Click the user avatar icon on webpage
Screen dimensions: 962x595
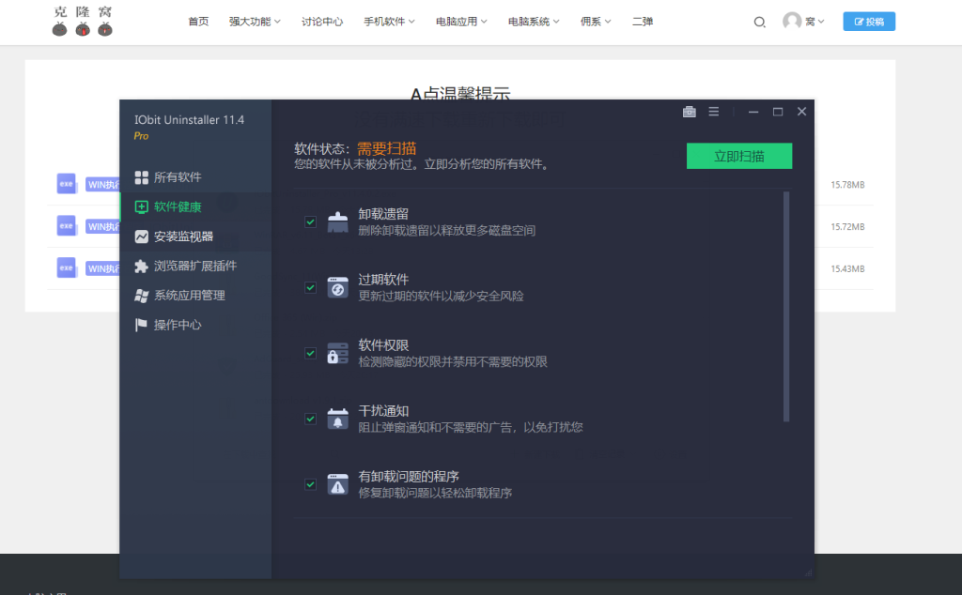tap(792, 21)
